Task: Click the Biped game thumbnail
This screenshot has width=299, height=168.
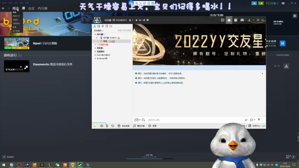Action: [x=17, y=43]
